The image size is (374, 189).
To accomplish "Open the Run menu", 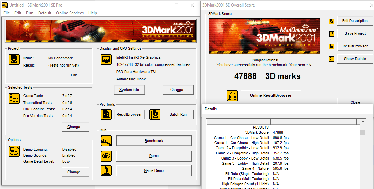I will (x=30, y=13).
